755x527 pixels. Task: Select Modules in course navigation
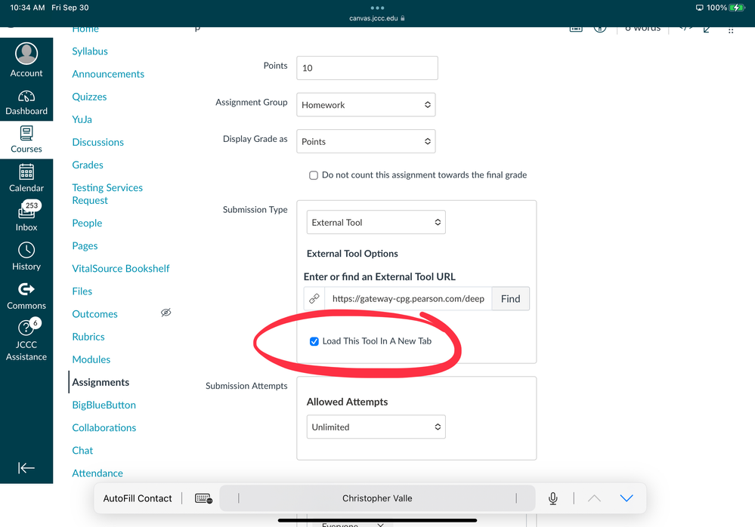coord(91,359)
